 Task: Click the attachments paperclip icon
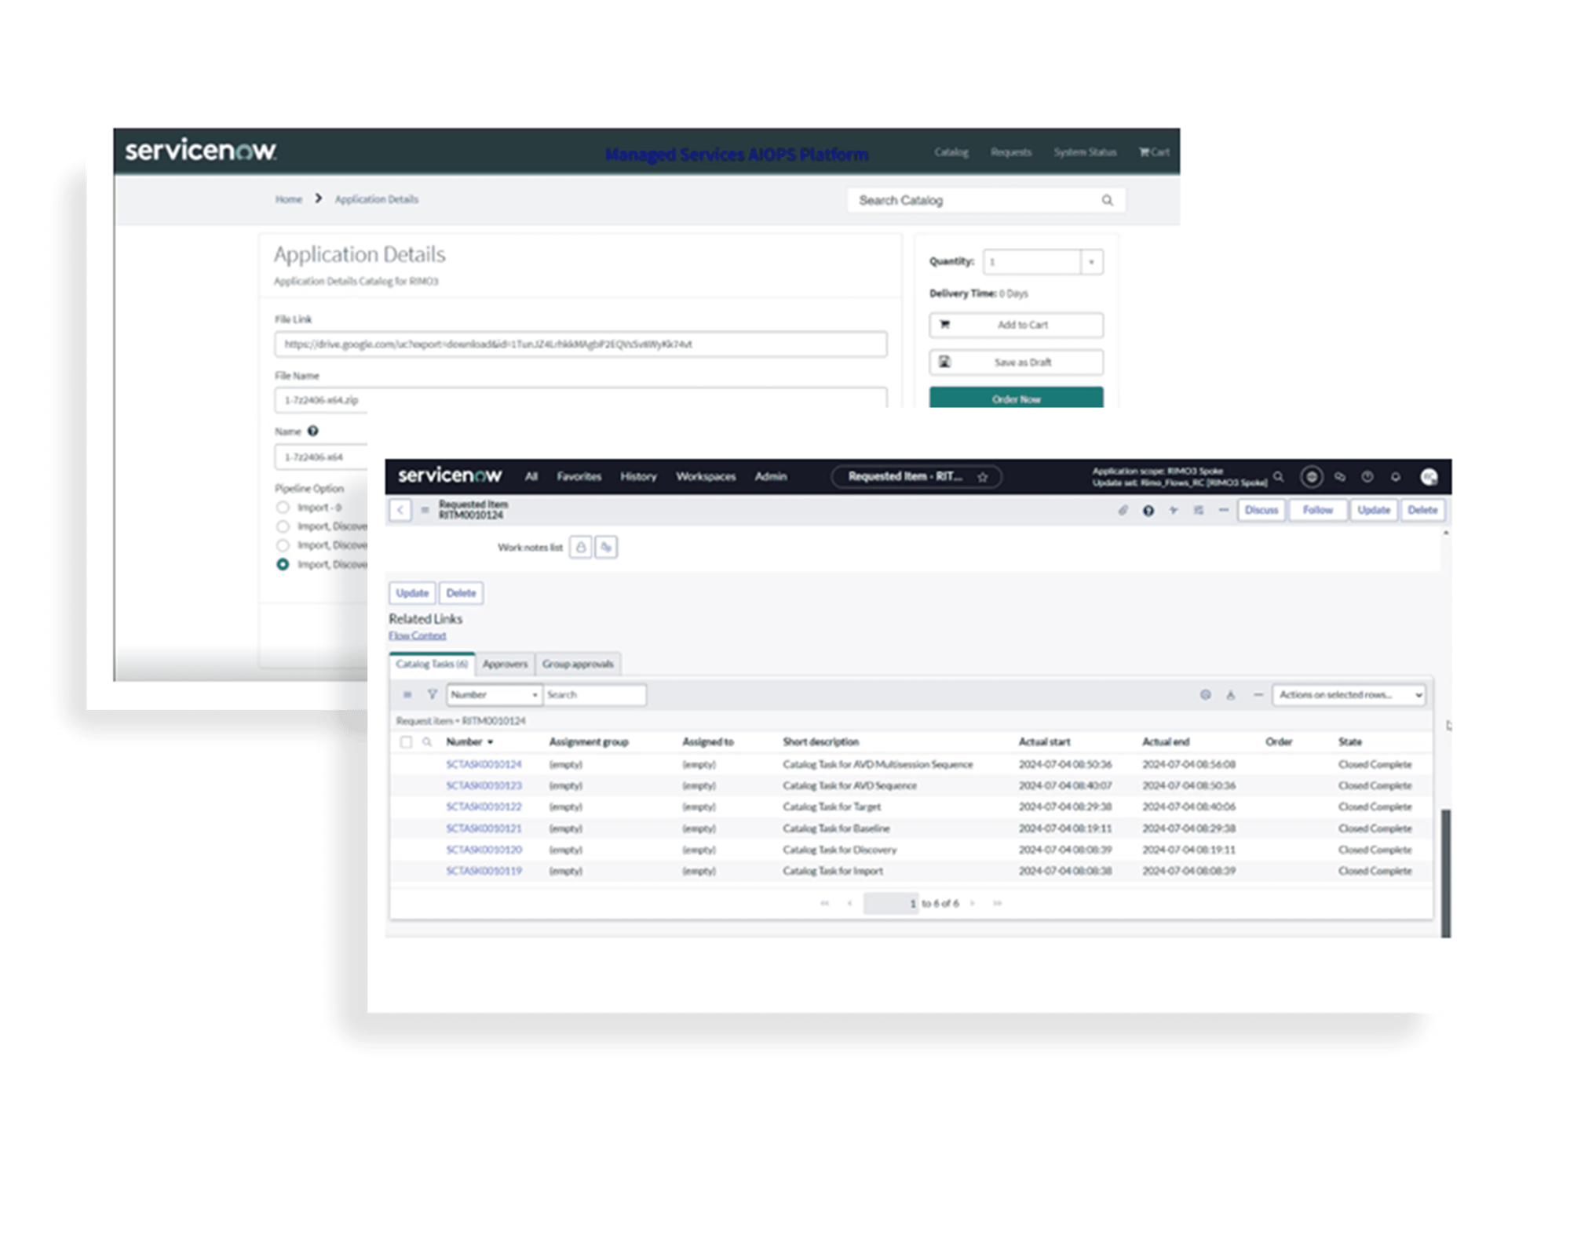(1123, 510)
